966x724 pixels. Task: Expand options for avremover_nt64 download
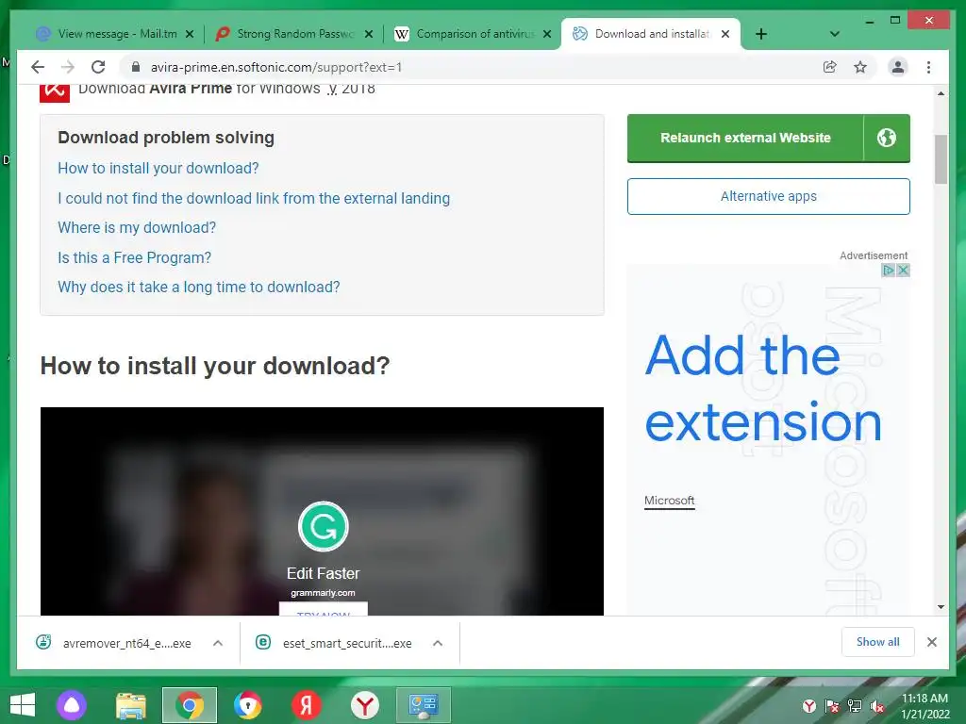[218, 643]
